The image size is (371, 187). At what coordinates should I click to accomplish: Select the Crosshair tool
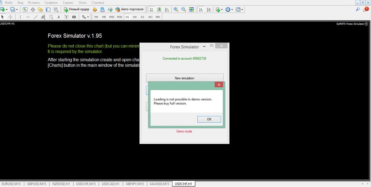pyautogui.click(x=10, y=17)
